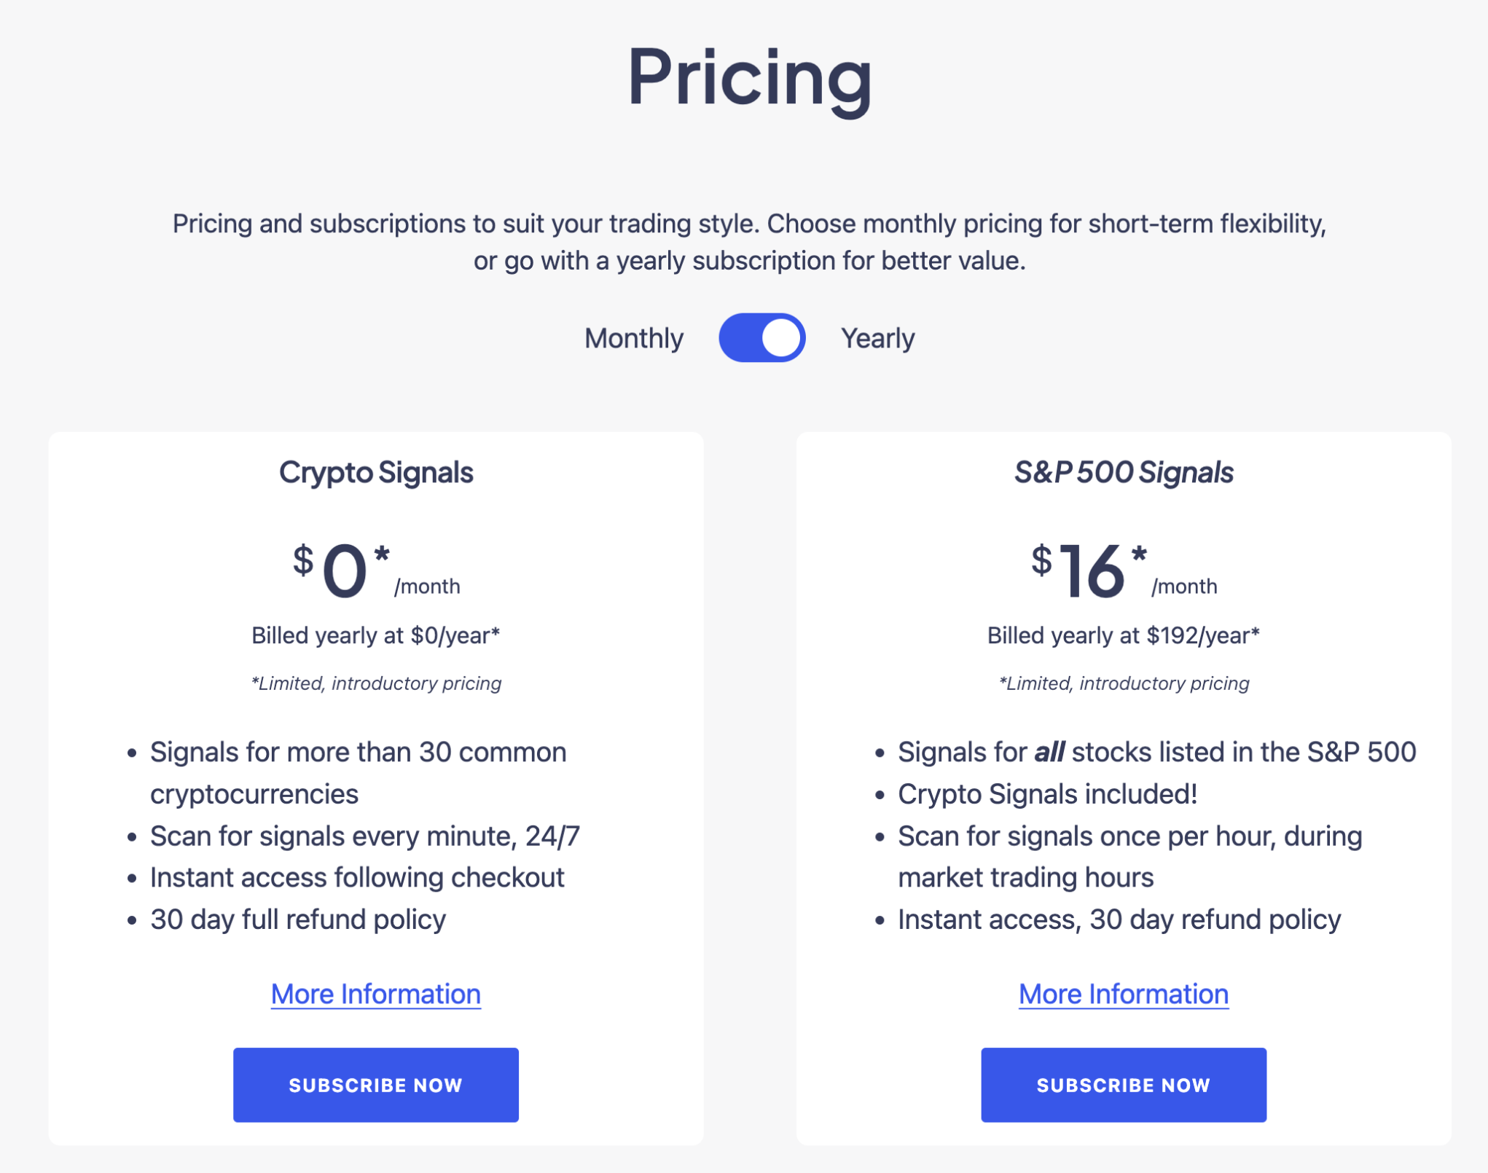Click 'Instant access following checkout' bullet

tap(357, 877)
